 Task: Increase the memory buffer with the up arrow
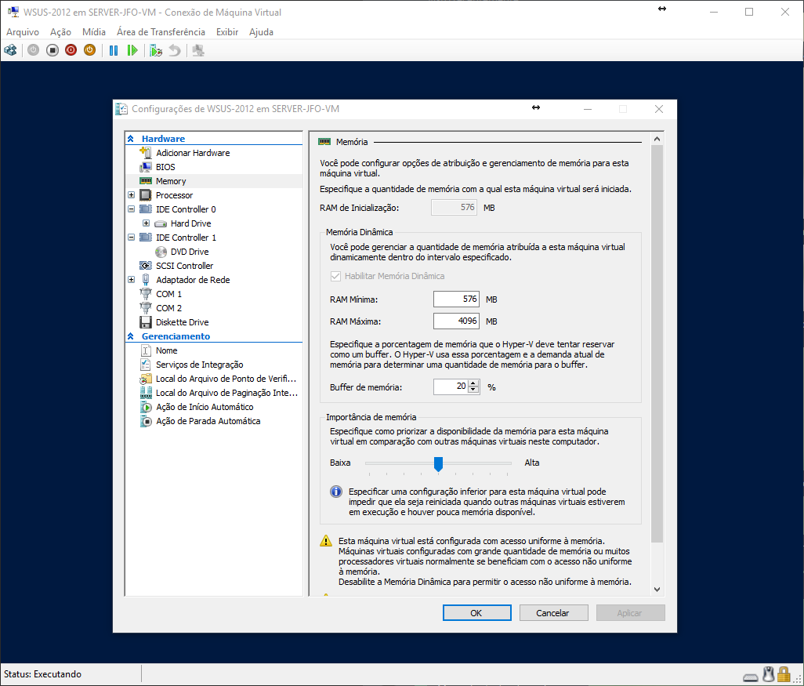click(x=474, y=383)
